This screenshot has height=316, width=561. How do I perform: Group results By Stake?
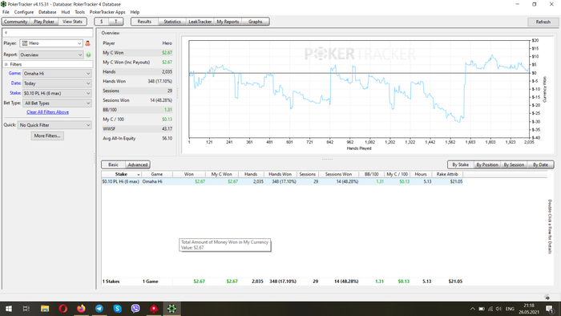tap(461, 165)
